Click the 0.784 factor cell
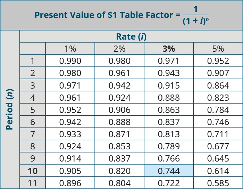This screenshot has width=243, height=189. coord(218,110)
